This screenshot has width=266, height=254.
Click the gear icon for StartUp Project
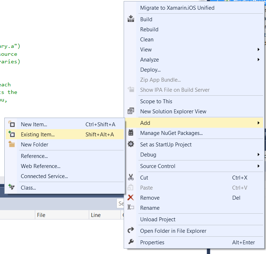[x=130, y=144]
